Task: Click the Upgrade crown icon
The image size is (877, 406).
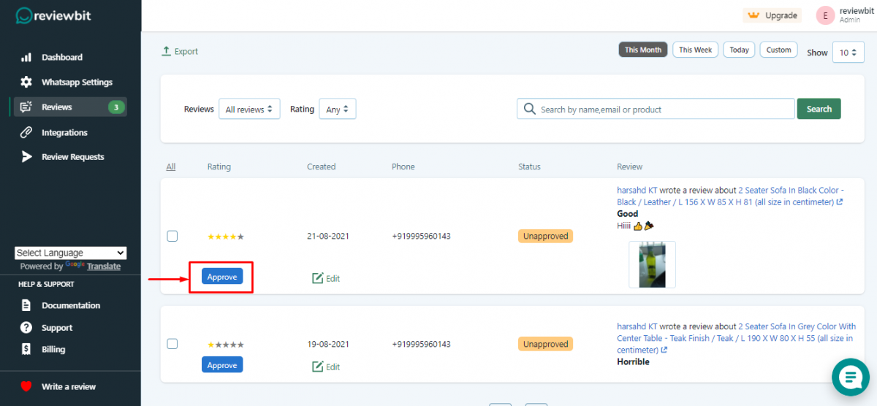Action: [x=753, y=15]
